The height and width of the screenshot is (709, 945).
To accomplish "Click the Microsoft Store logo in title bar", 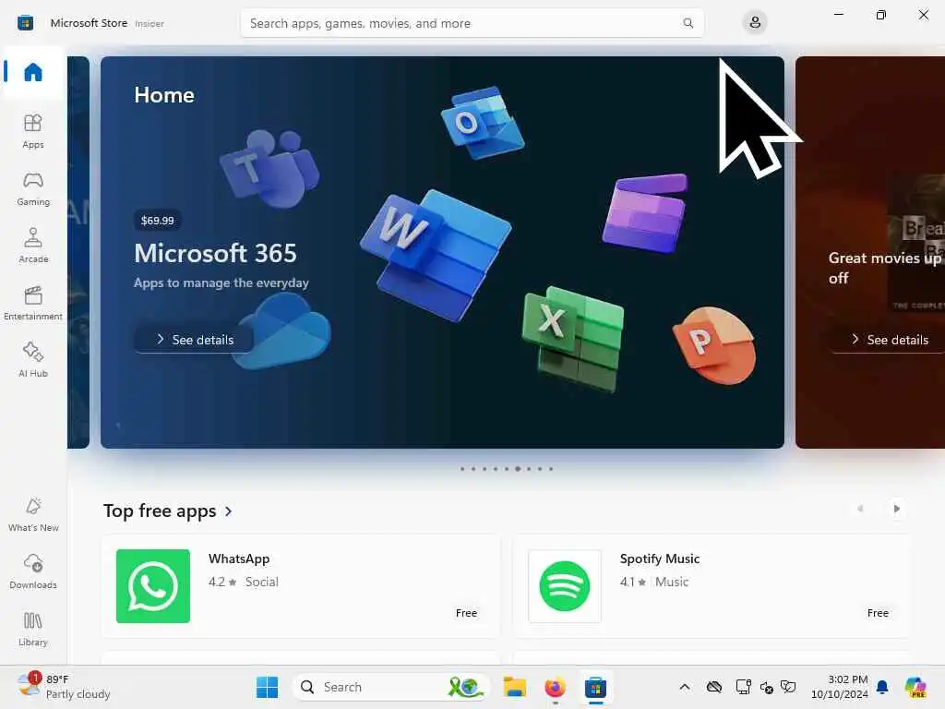I will click(x=25, y=23).
